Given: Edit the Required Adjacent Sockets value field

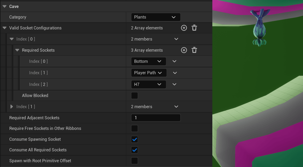Looking at the screenshot, I should (x=156, y=118).
